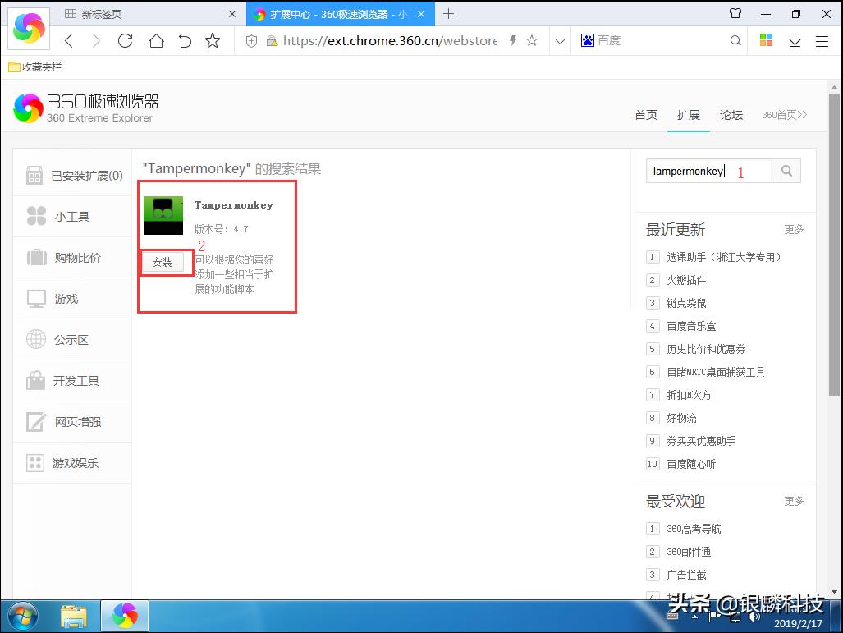Click the undo closed tab icon
This screenshot has width=843, height=633.
pos(184,41)
